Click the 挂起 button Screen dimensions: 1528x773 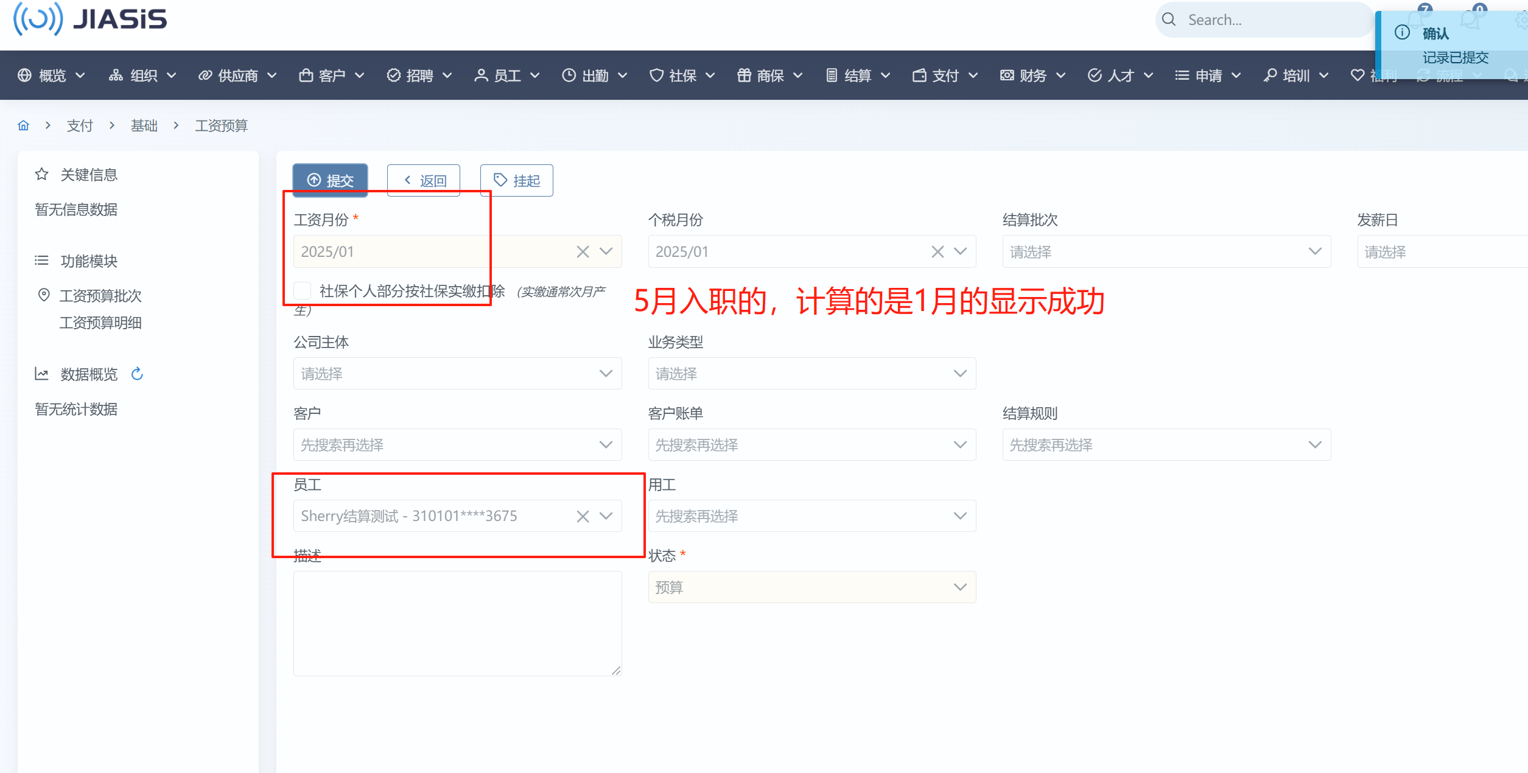[517, 180]
